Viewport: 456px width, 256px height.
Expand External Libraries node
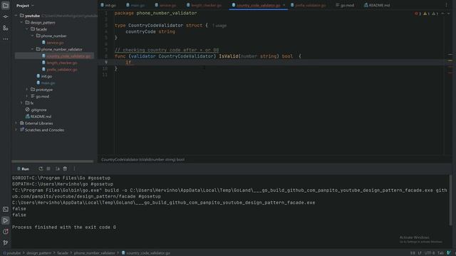pos(16,123)
